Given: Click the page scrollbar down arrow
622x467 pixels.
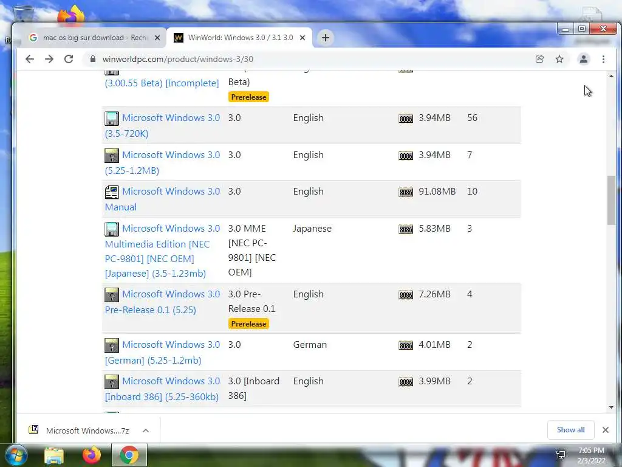Looking at the screenshot, I should pos(611,407).
